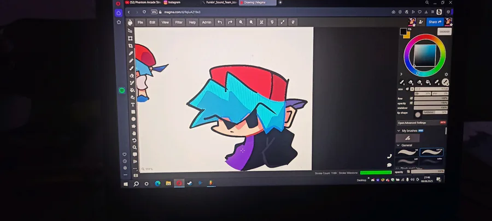Open color picker settings gear
This screenshot has width=492, height=221.
[446, 74]
